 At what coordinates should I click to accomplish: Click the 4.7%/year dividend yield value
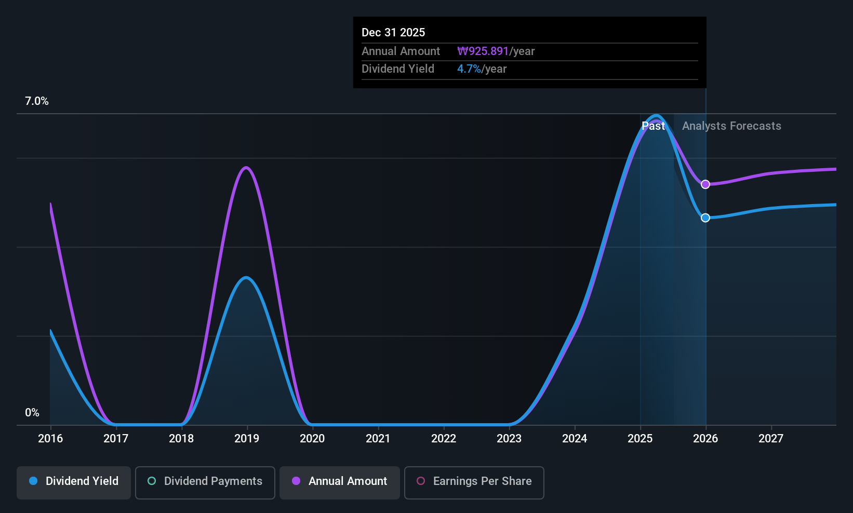click(482, 69)
